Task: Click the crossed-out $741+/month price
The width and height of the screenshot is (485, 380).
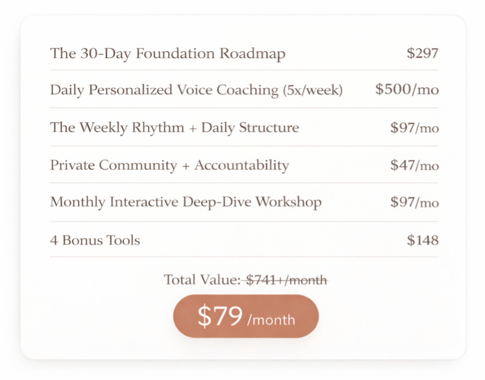Action: 286,280
